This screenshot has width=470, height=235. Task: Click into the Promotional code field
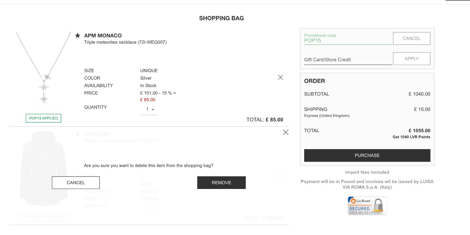(348, 39)
